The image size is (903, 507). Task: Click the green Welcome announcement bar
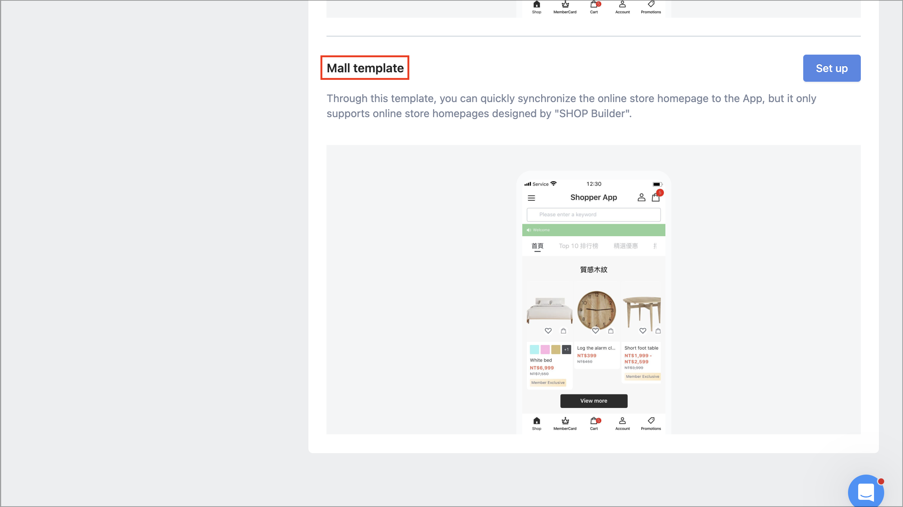point(593,230)
